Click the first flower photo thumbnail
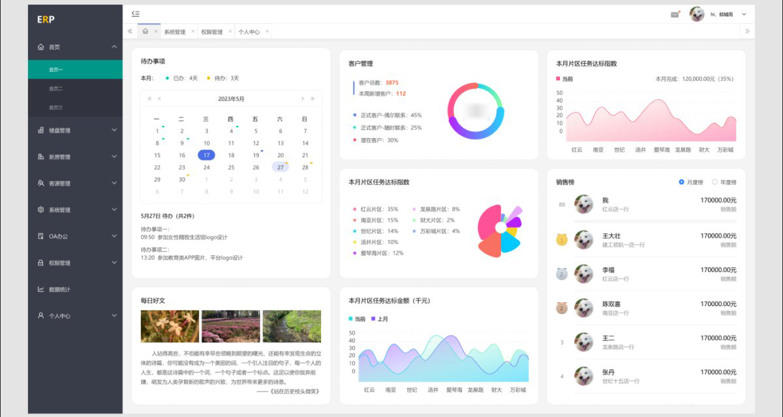This screenshot has width=783, height=417. [x=170, y=326]
